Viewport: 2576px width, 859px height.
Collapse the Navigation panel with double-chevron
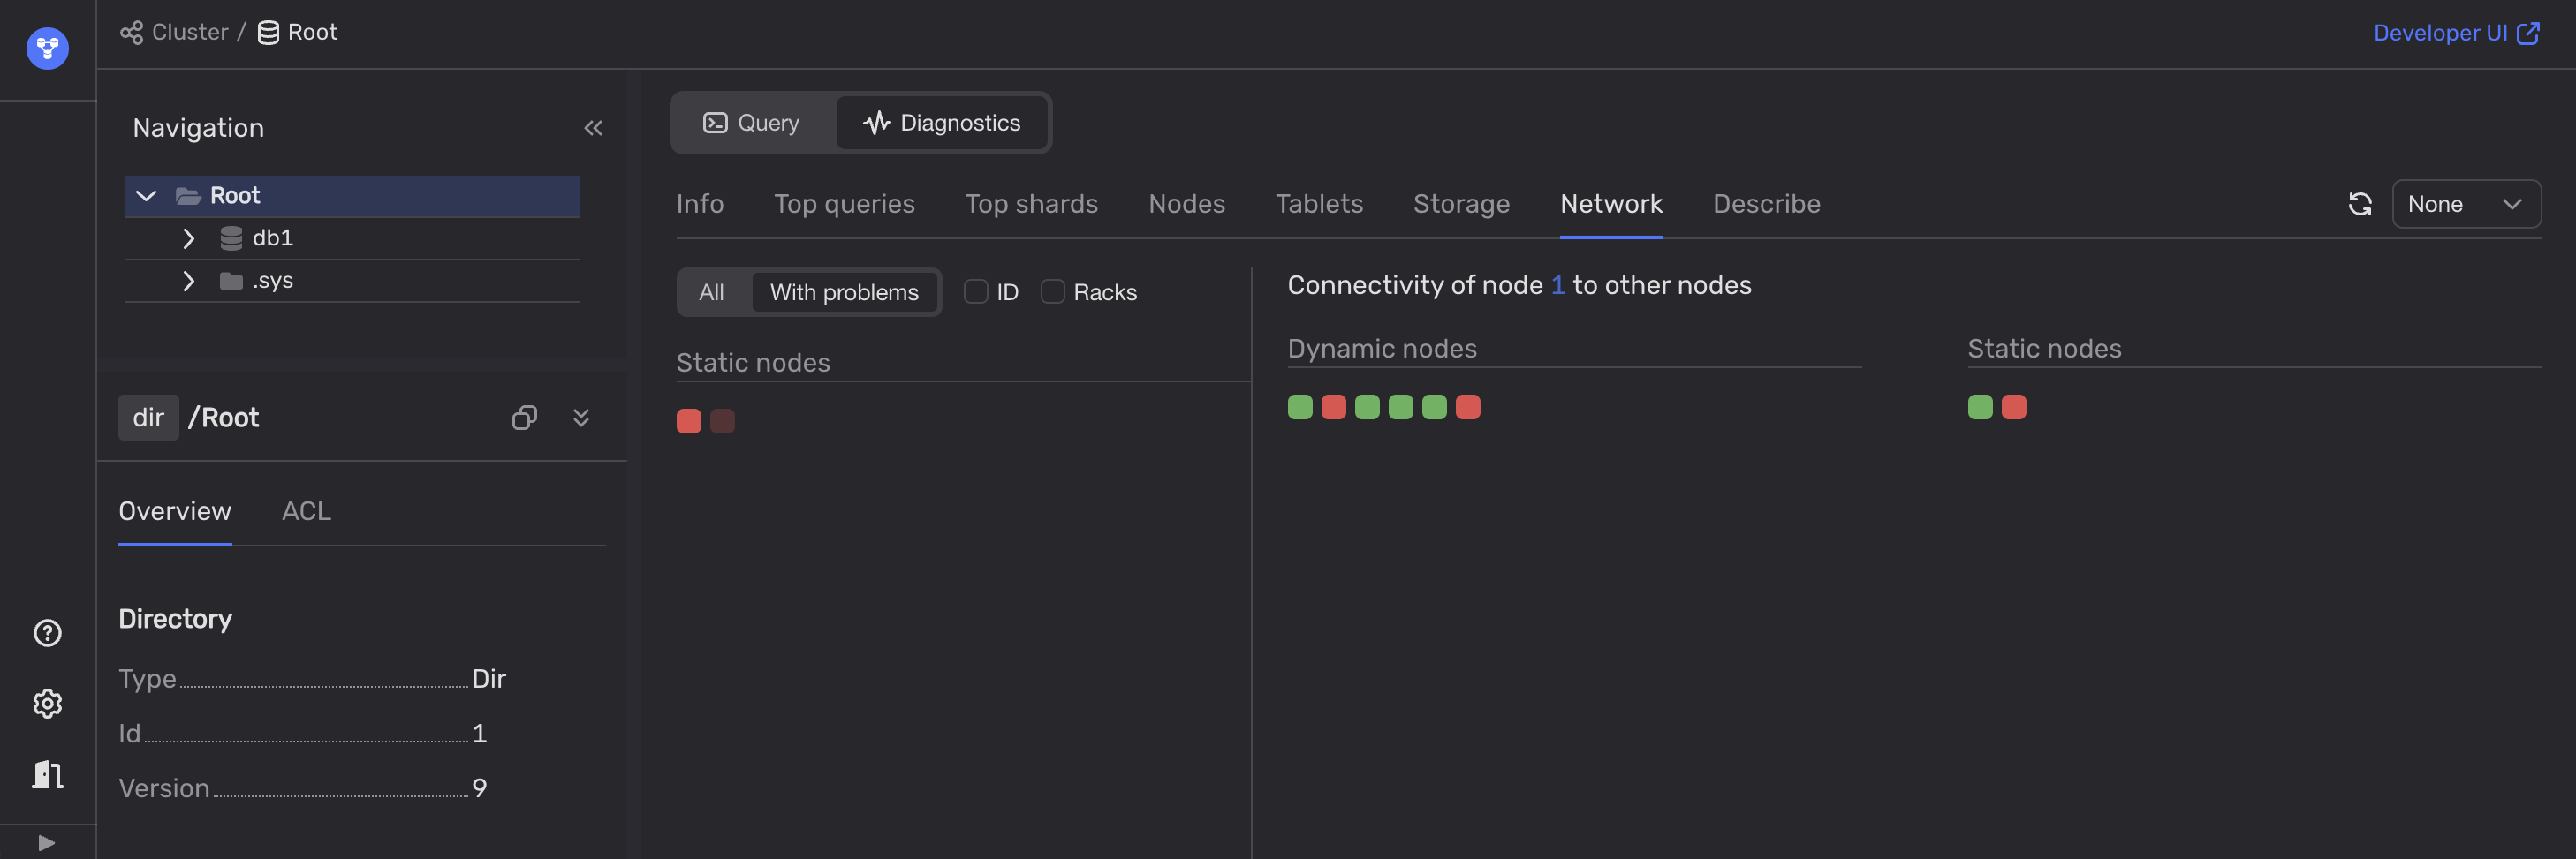tap(593, 128)
